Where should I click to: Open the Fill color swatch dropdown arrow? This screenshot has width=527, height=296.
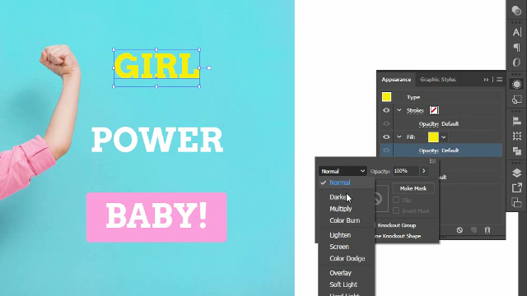click(444, 137)
